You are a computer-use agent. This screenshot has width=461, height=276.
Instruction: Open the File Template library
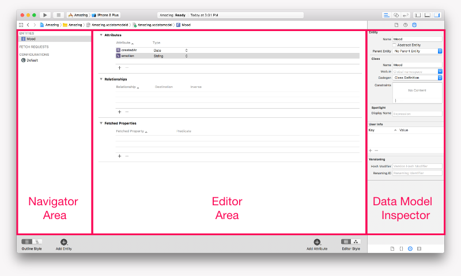point(392,249)
